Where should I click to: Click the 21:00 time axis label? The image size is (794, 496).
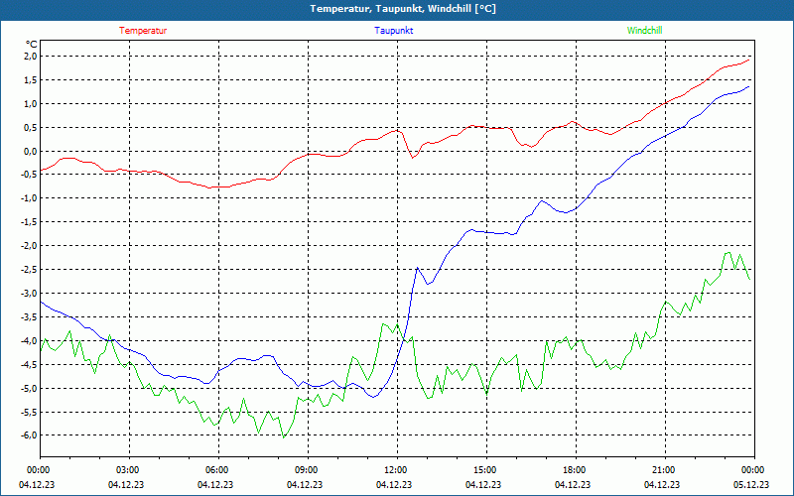(665, 470)
